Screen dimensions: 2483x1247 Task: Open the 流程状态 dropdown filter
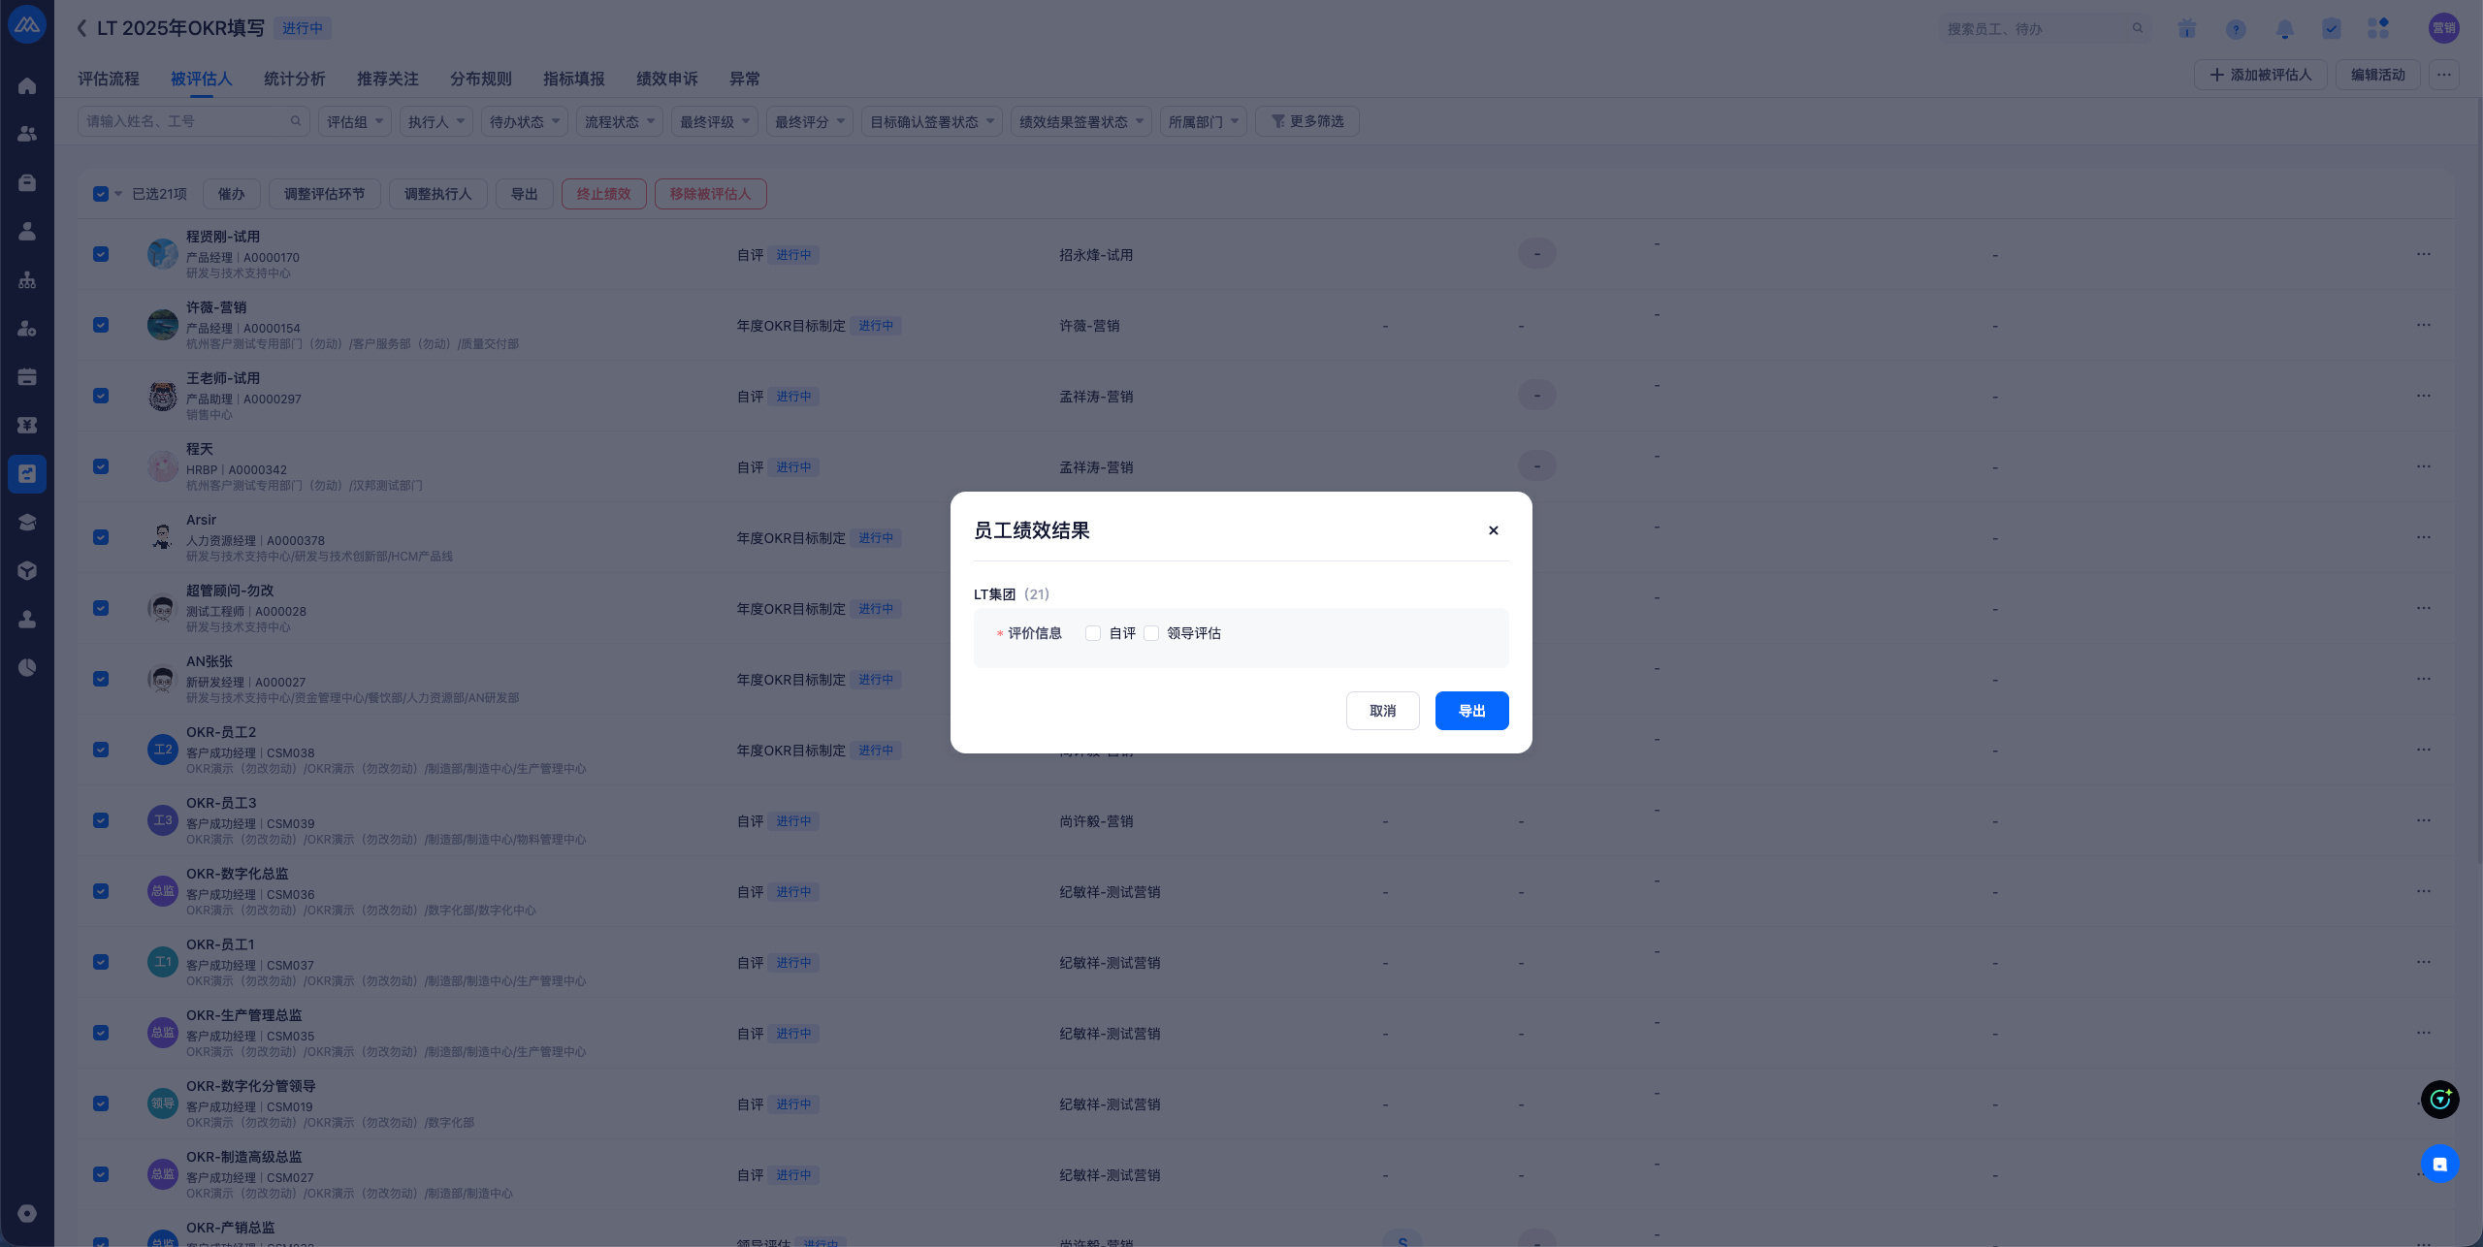[x=619, y=121]
